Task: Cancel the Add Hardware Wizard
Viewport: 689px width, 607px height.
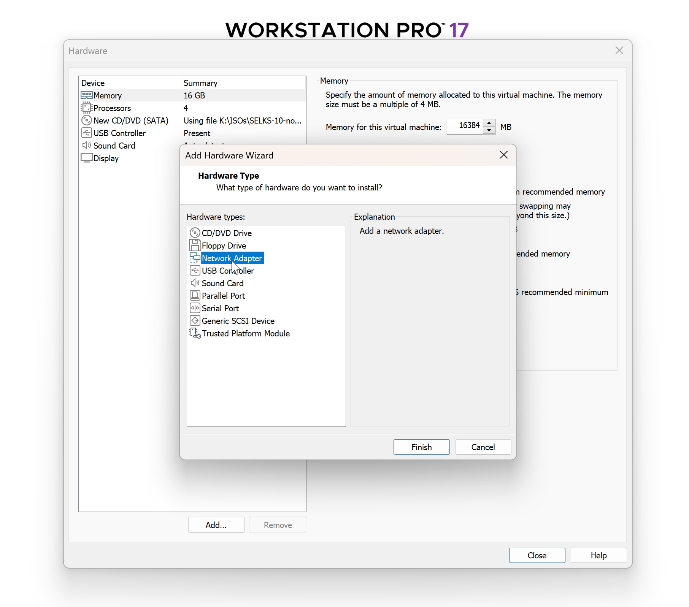Action: [x=483, y=447]
